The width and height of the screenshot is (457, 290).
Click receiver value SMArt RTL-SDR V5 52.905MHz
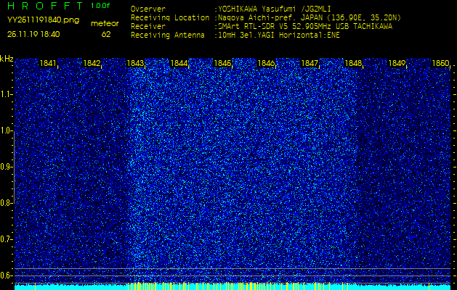click(x=305, y=27)
